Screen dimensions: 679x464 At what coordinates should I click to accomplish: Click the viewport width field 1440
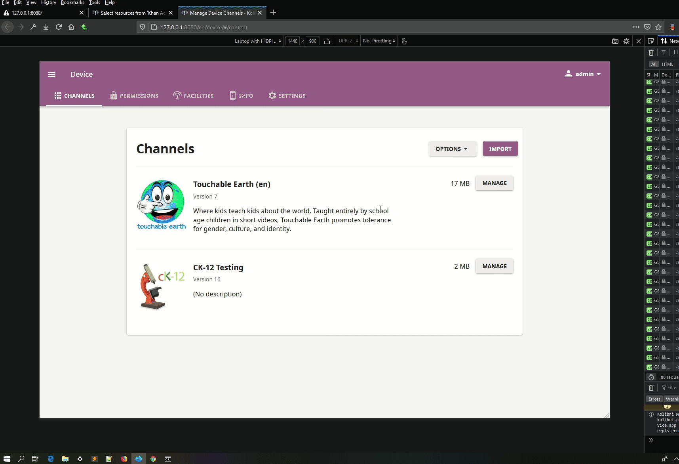tap(293, 41)
